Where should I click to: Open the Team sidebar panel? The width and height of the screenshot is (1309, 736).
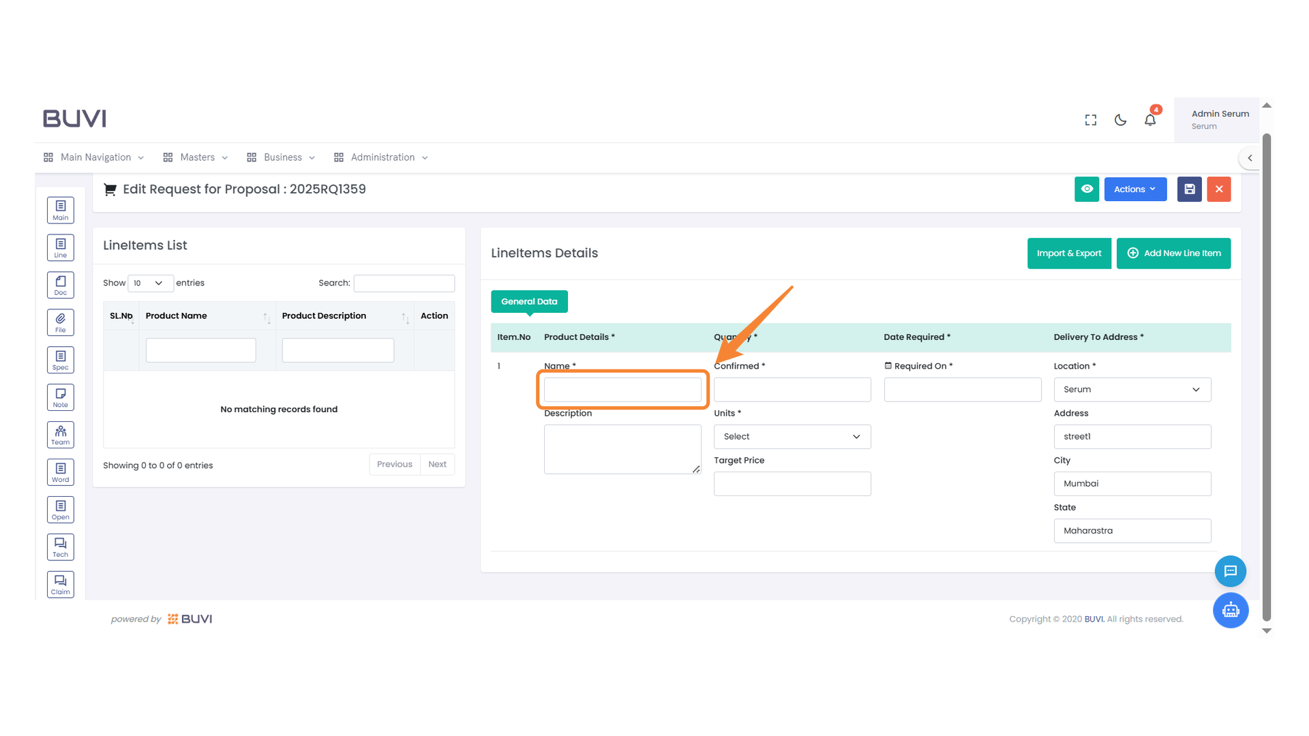[x=60, y=434]
